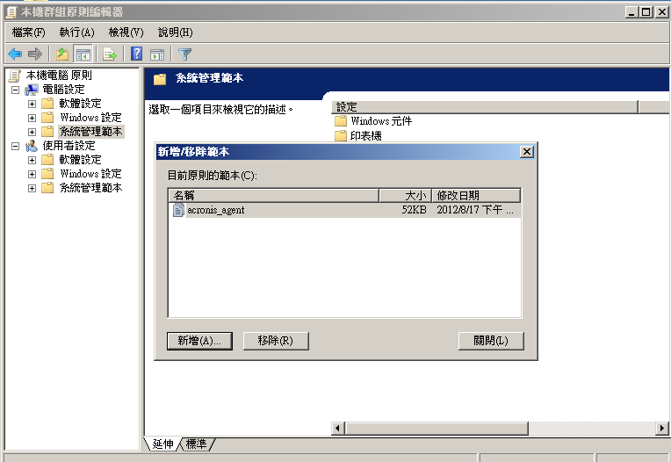Maximize the 本機群組原則編輯器 window

646,12
